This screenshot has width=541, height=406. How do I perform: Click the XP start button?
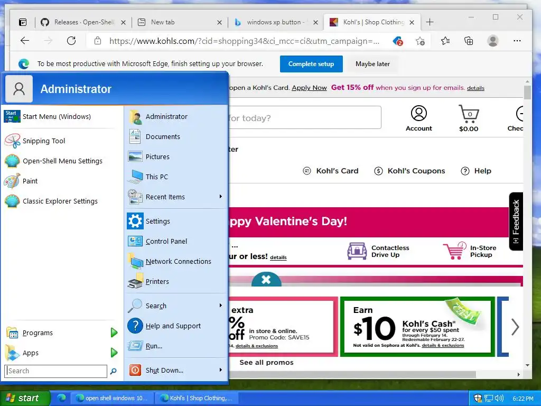click(25, 398)
